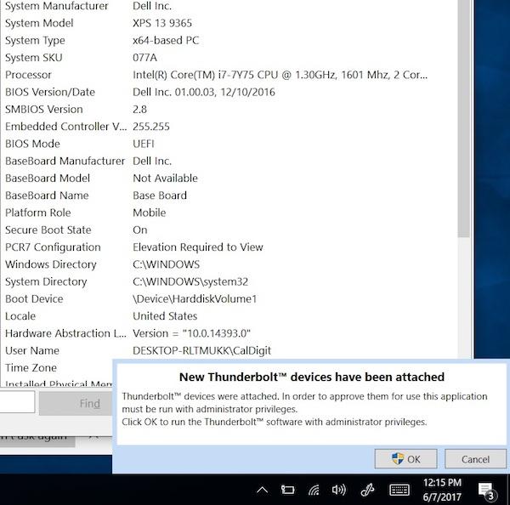
Task: Click the value Elevation Required to View
Action: click(x=198, y=247)
